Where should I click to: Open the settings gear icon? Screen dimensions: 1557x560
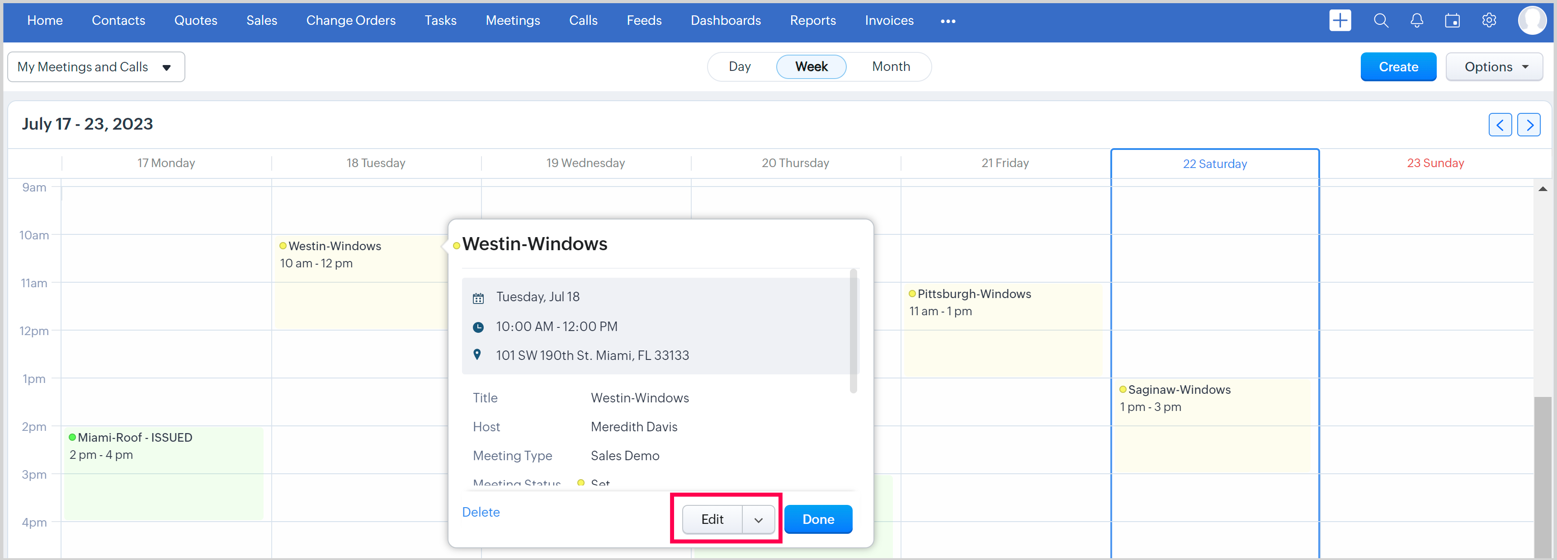point(1489,20)
